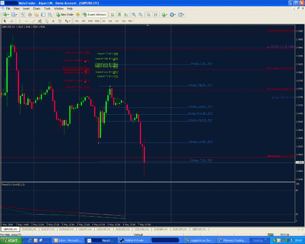
Task: Toggle the Expert Advisors button
Action: (95, 15)
